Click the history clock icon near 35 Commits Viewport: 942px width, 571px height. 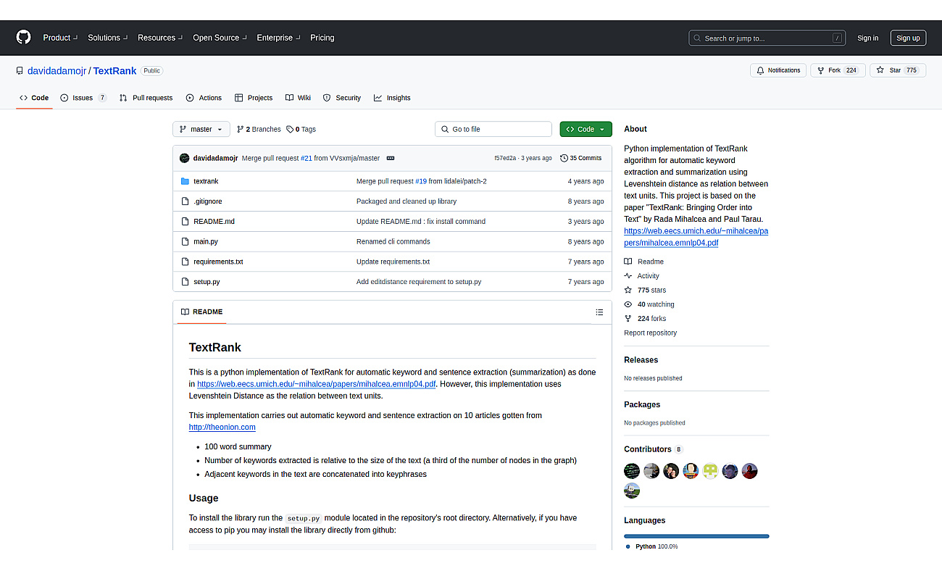[x=564, y=158]
